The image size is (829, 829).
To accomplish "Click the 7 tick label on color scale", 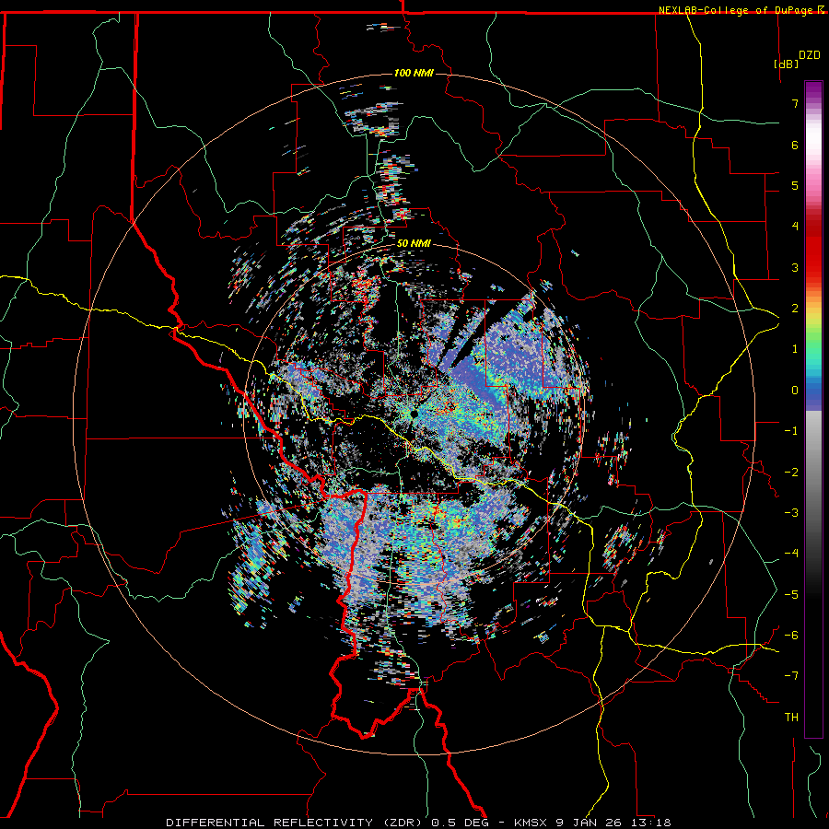I will click(795, 103).
